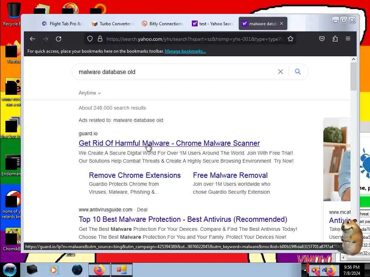Click the red X system tray icon
This screenshot has width=370, height=277.
314,270
